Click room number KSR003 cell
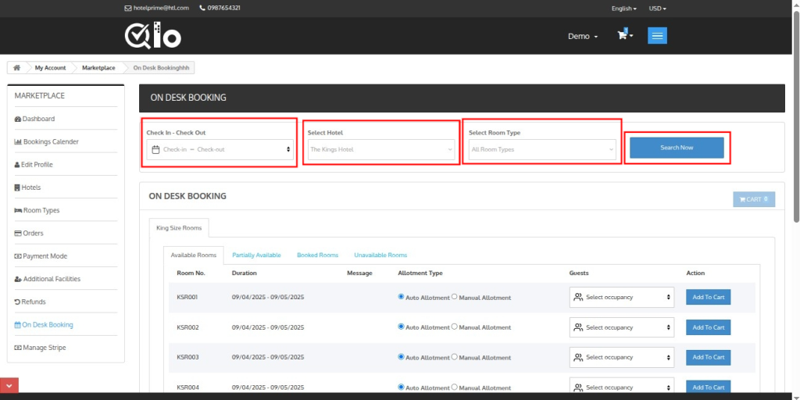The image size is (800, 400). [x=187, y=357]
